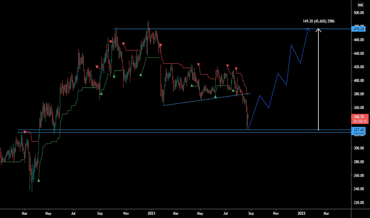Image resolution: width=370 pixels, height=218 pixels.
Task: Select the blue zigzag projection path
Action: (278, 79)
